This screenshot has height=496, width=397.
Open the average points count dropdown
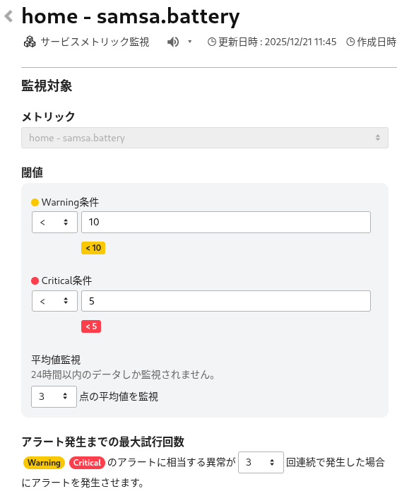[x=54, y=396]
